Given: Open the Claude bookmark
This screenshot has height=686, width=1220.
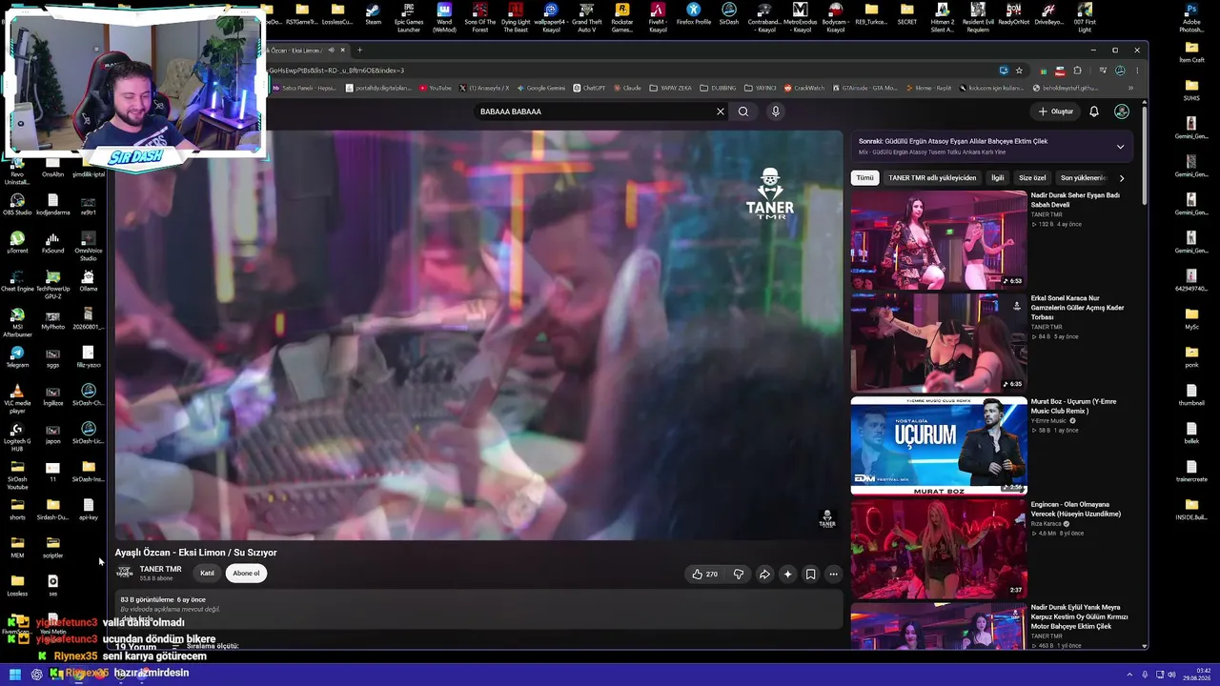Looking at the screenshot, I should [x=627, y=88].
